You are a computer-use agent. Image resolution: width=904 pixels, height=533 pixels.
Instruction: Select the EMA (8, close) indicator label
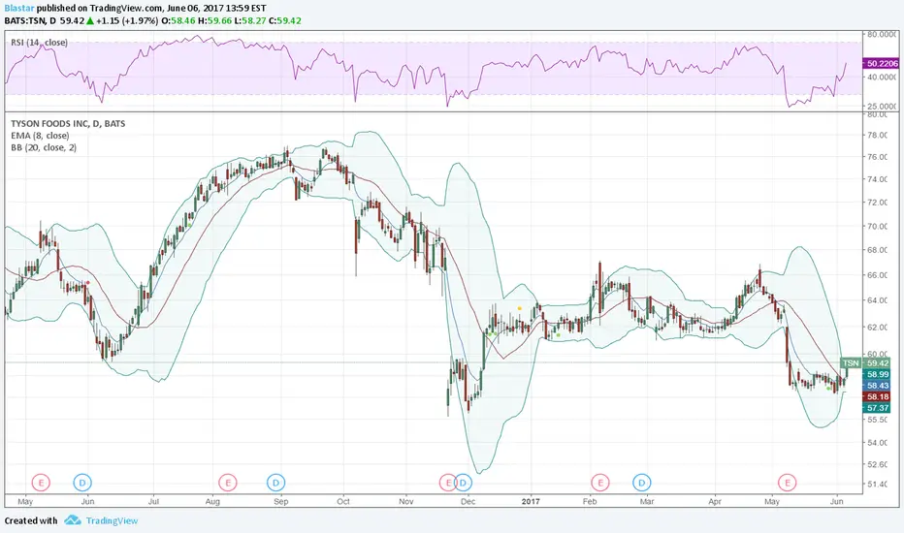point(40,136)
